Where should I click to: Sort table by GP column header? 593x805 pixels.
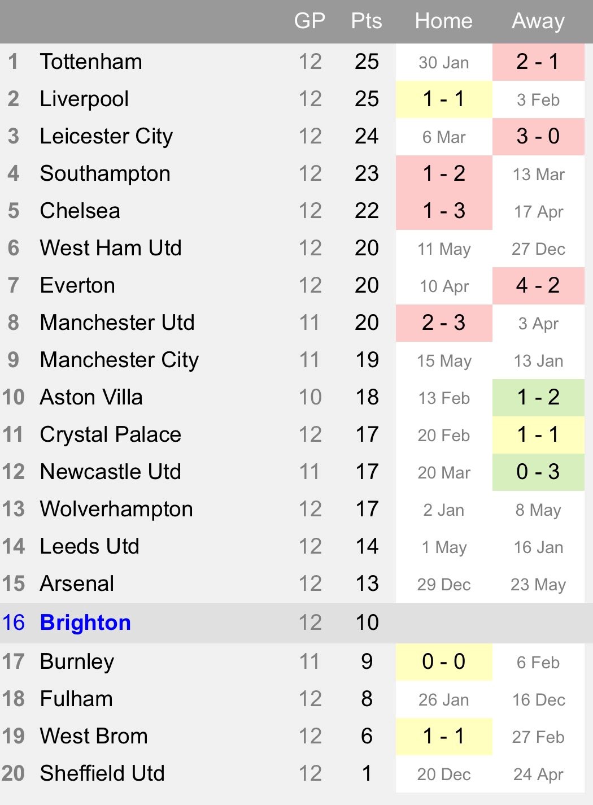309,21
